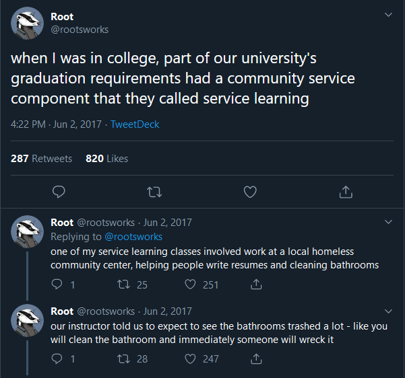The image size is (405, 378).
Task: Like the main tweet with heart icon
Action: [250, 192]
